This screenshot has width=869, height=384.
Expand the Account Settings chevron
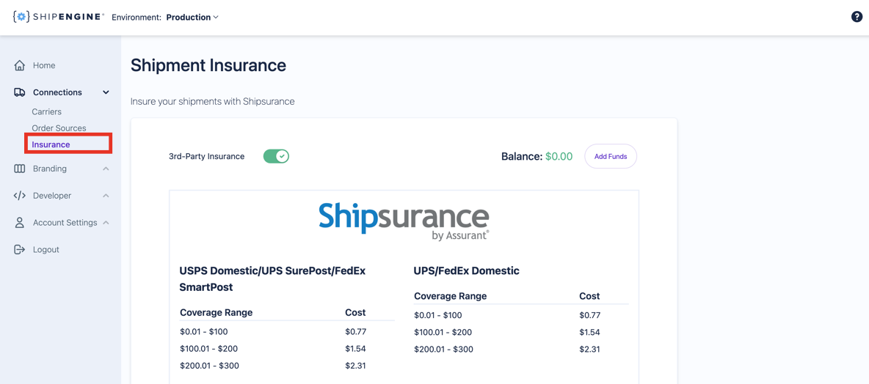coord(106,223)
